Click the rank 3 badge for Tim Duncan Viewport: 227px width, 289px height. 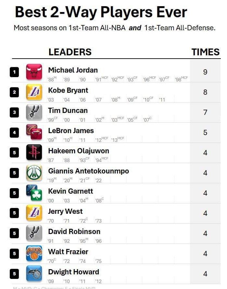pyautogui.click(x=14, y=113)
